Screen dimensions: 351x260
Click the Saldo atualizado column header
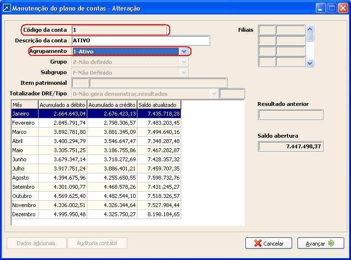point(159,105)
